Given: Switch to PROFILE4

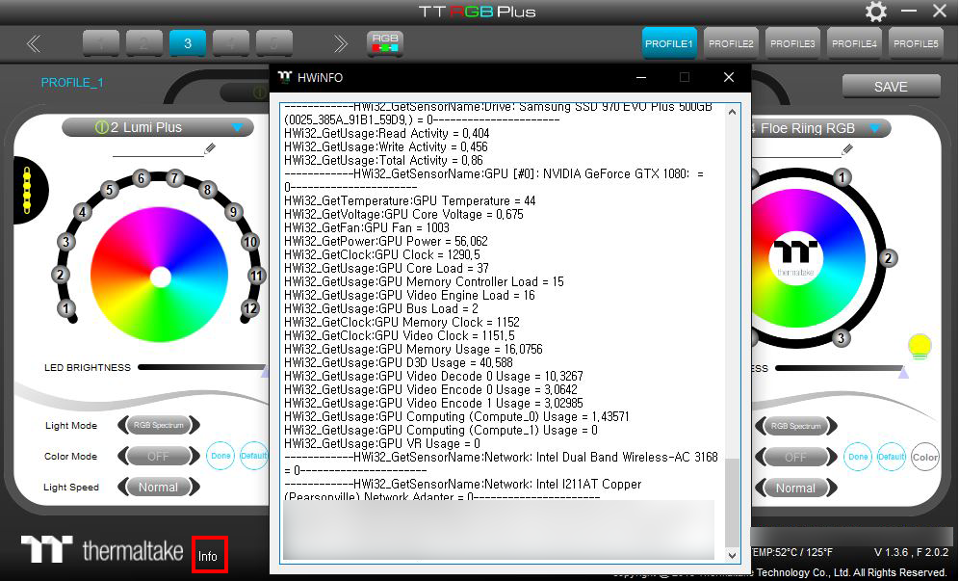Looking at the screenshot, I should click(854, 43).
